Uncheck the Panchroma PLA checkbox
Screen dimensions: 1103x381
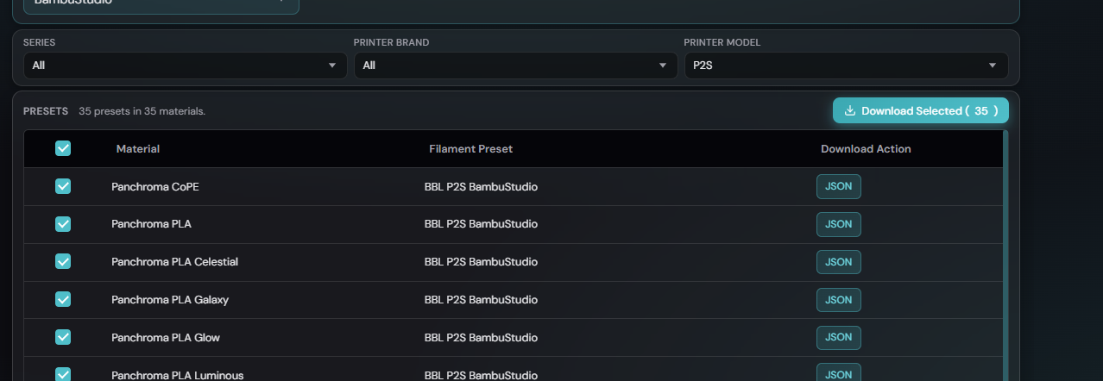(x=63, y=224)
